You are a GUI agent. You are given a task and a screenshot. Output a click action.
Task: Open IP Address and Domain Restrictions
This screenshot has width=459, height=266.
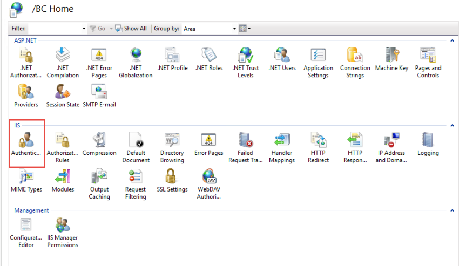(391, 147)
